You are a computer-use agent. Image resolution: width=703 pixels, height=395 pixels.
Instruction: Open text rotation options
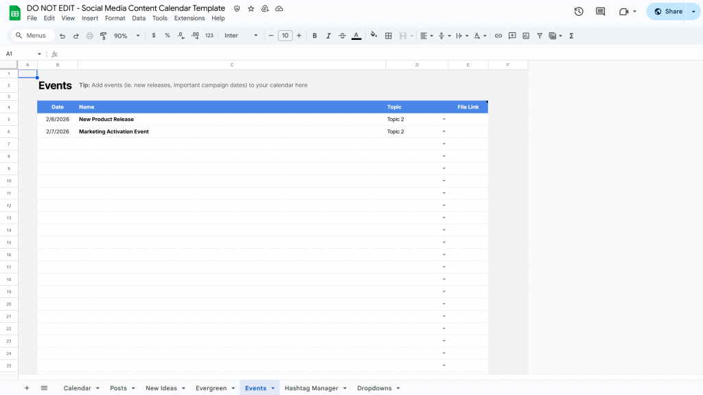pos(480,36)
